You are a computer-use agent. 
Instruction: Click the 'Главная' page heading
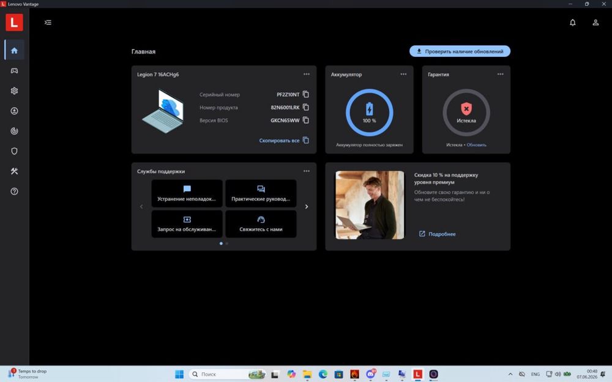143,51
